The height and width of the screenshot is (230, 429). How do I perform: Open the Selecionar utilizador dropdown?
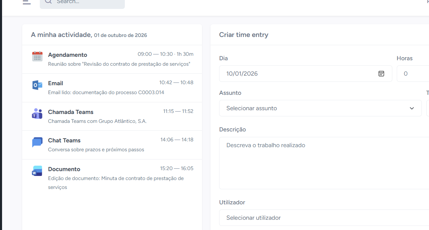click(x=324, y=218)
